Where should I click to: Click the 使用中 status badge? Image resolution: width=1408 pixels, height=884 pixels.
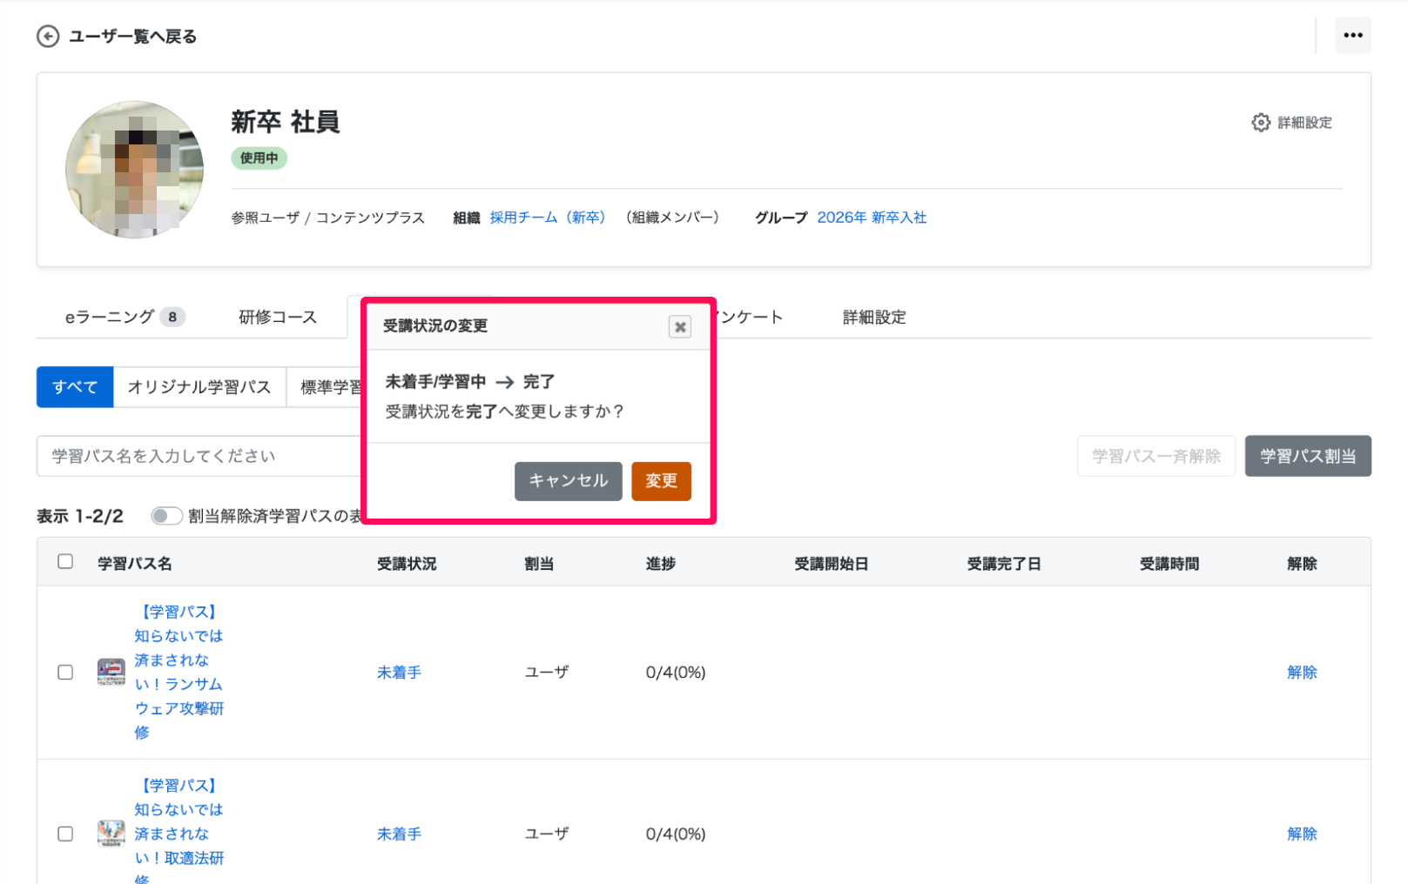tap(259, 158)
